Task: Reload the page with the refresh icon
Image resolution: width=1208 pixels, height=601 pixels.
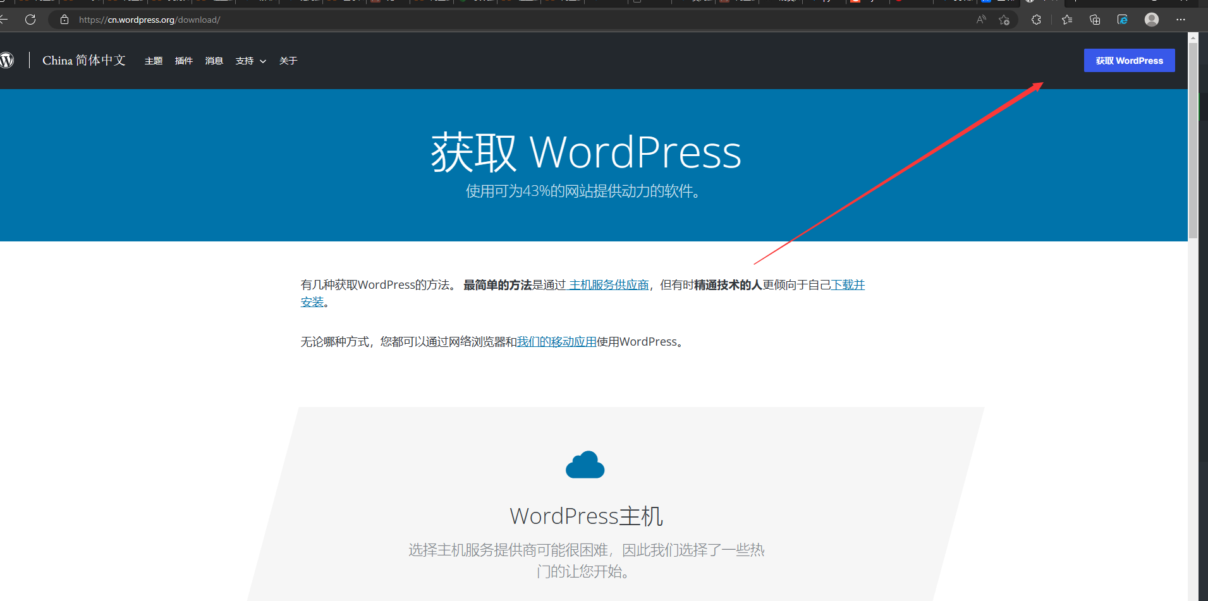Action: [30, 20]
